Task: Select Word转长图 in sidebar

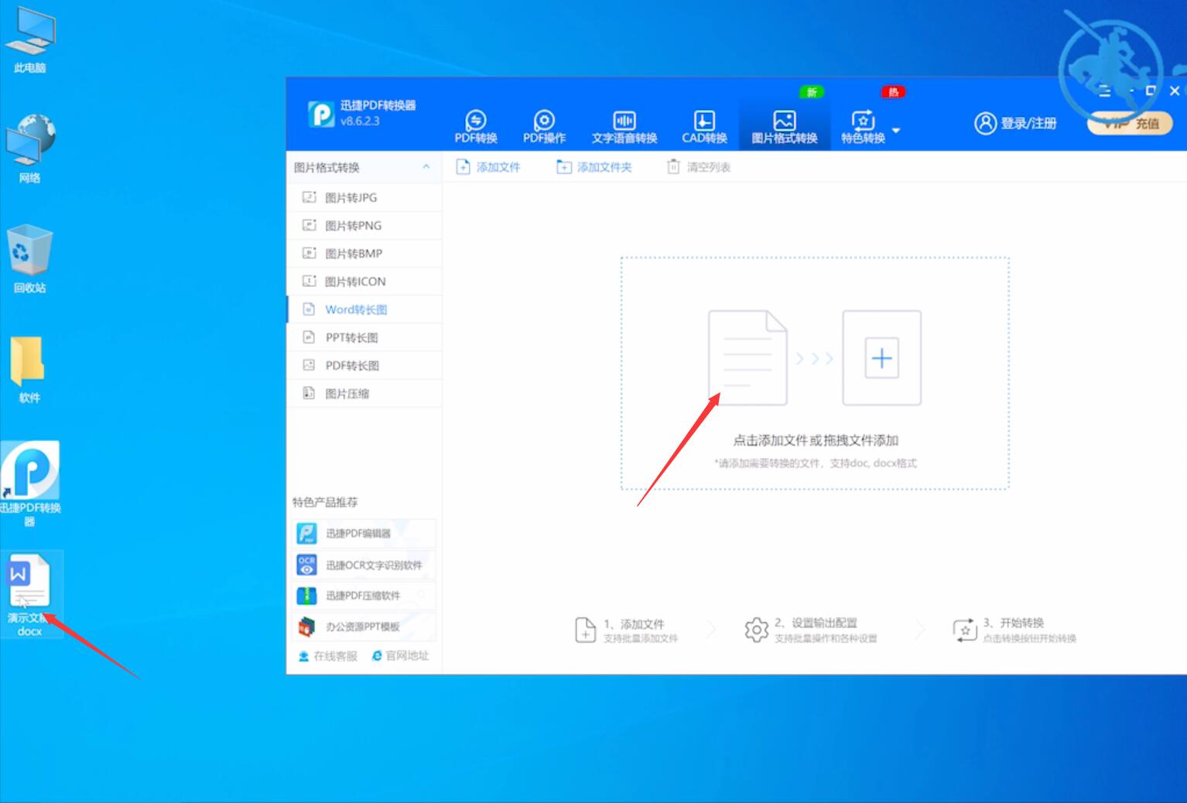Action: click(364, 309)
